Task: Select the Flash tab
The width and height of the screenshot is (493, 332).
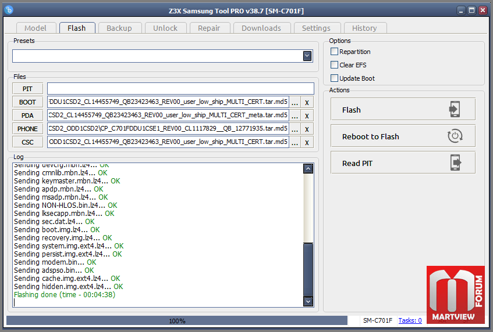Action: click(x=77, y=28)
